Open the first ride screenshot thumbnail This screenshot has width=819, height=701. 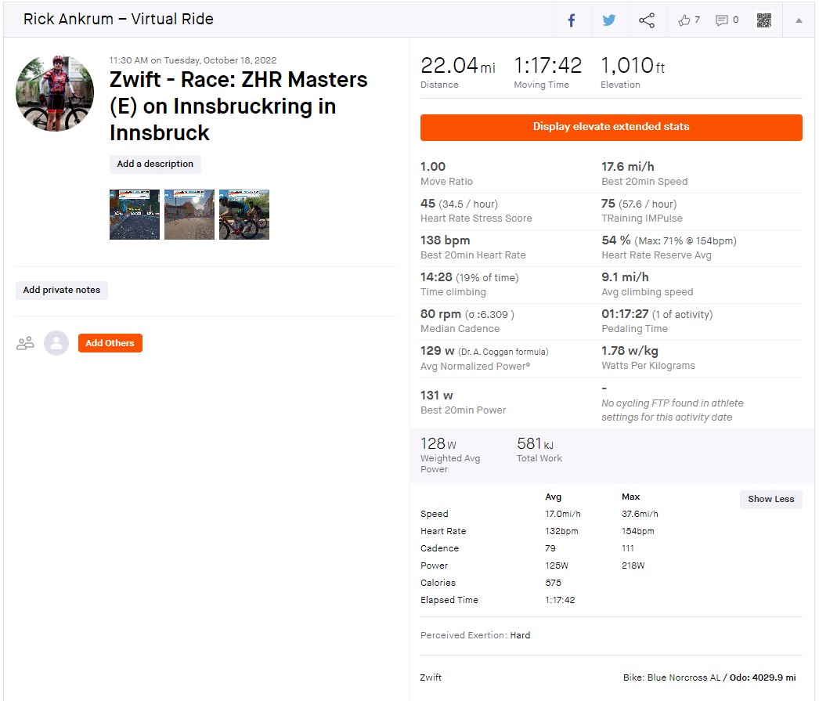(x=135, y=215)
